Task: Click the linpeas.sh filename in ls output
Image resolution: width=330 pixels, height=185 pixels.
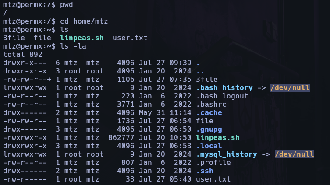Action: (82, 38)
